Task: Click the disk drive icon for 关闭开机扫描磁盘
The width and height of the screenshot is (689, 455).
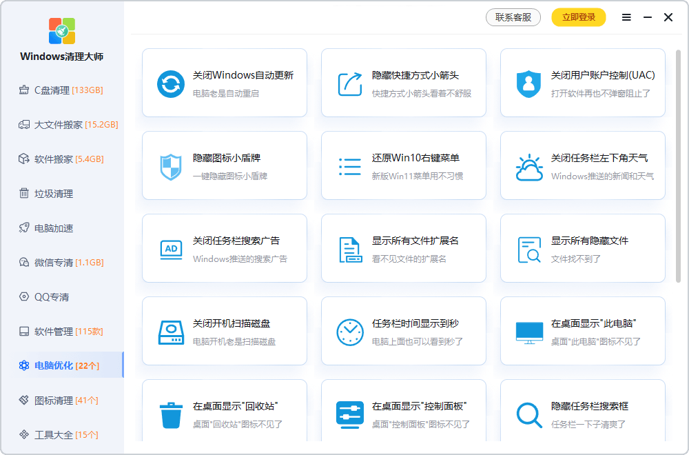Action: 171,332
